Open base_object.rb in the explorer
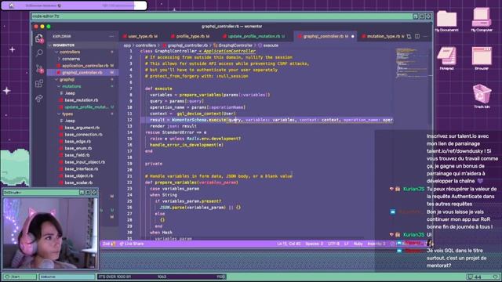 coord(78,175)
